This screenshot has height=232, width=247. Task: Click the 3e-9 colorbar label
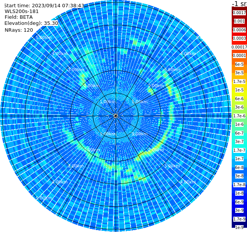239,210
